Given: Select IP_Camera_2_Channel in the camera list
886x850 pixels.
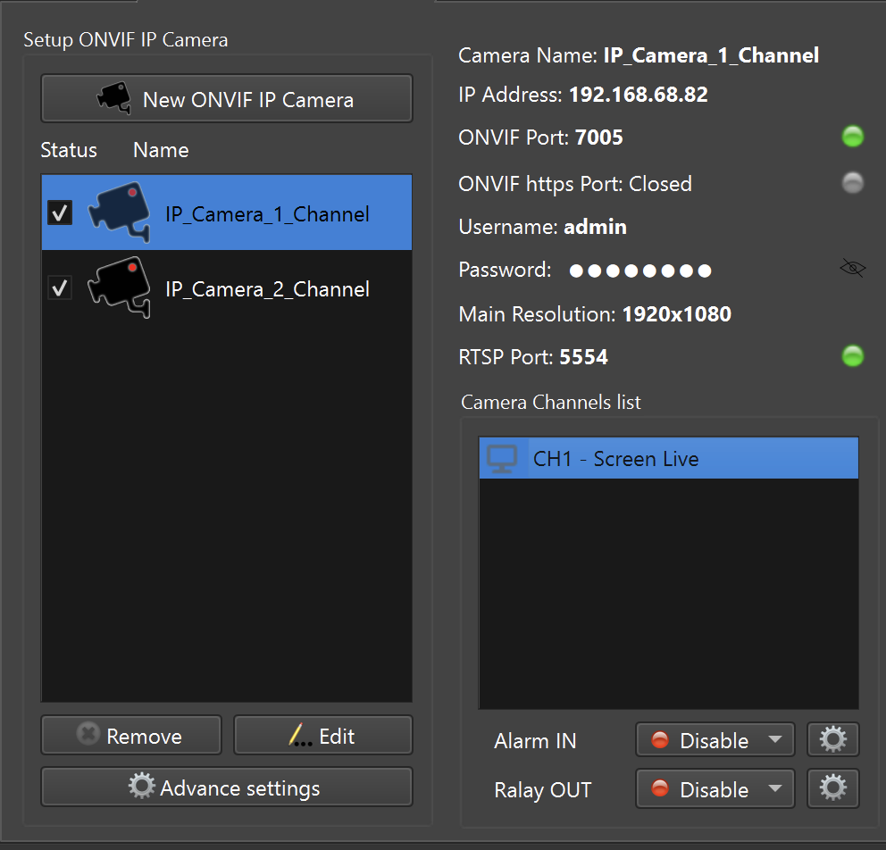Looking at the screenshot, I should click(267, 289).
